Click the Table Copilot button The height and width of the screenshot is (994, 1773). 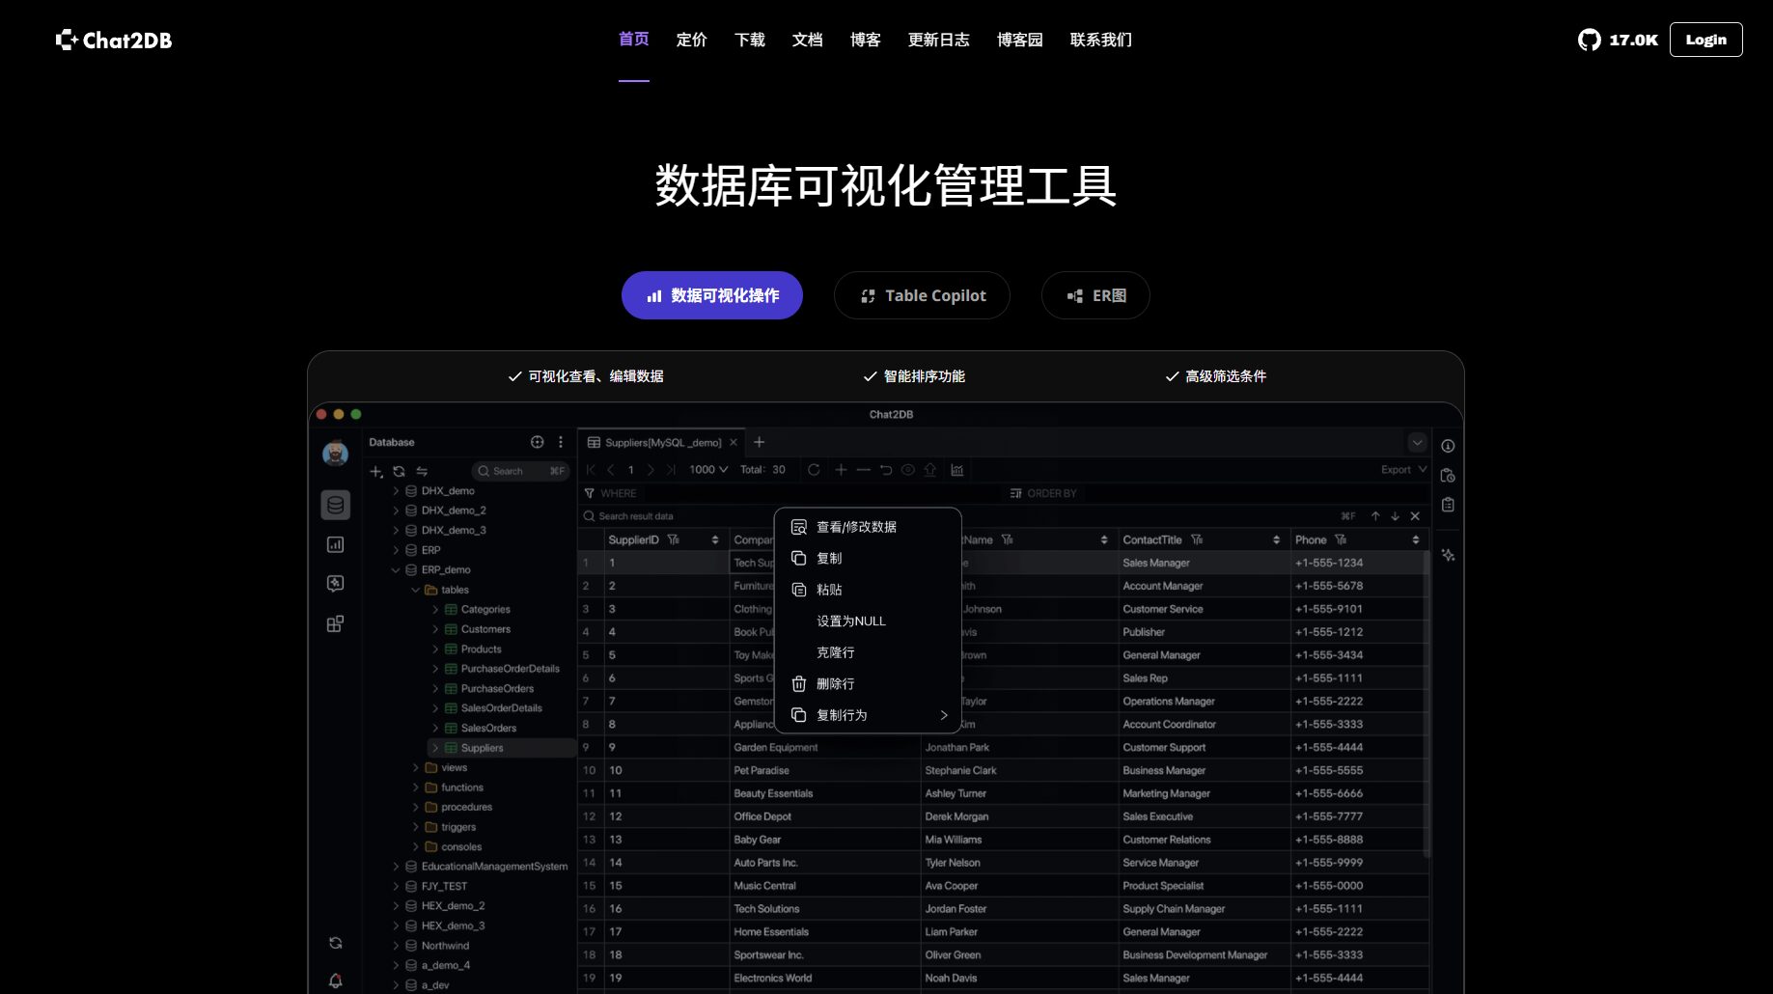922,295
